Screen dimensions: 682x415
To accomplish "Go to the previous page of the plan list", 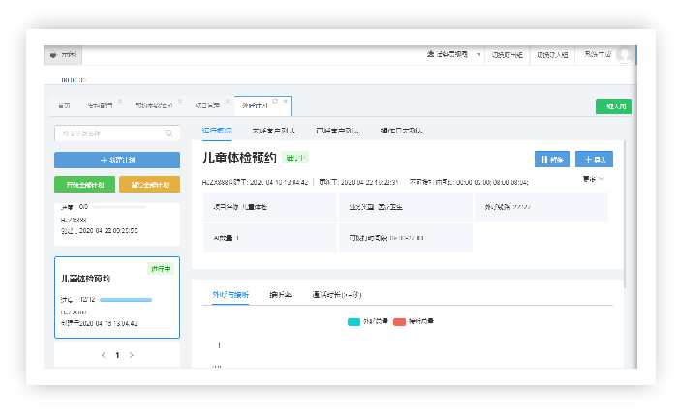I will click(x=104, y=355).
